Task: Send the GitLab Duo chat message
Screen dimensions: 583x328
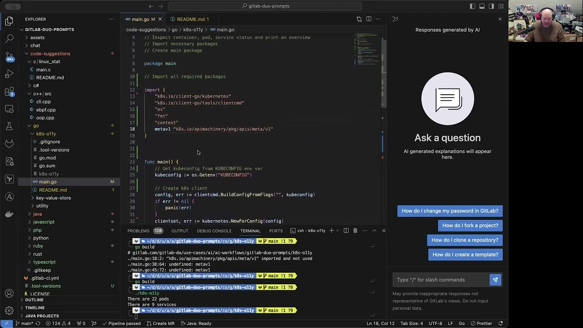Action: pos(495,280)
